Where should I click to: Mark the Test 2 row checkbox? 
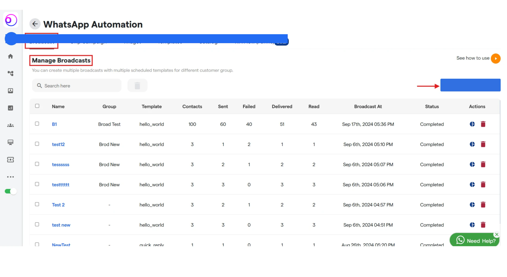coord(37,204)
